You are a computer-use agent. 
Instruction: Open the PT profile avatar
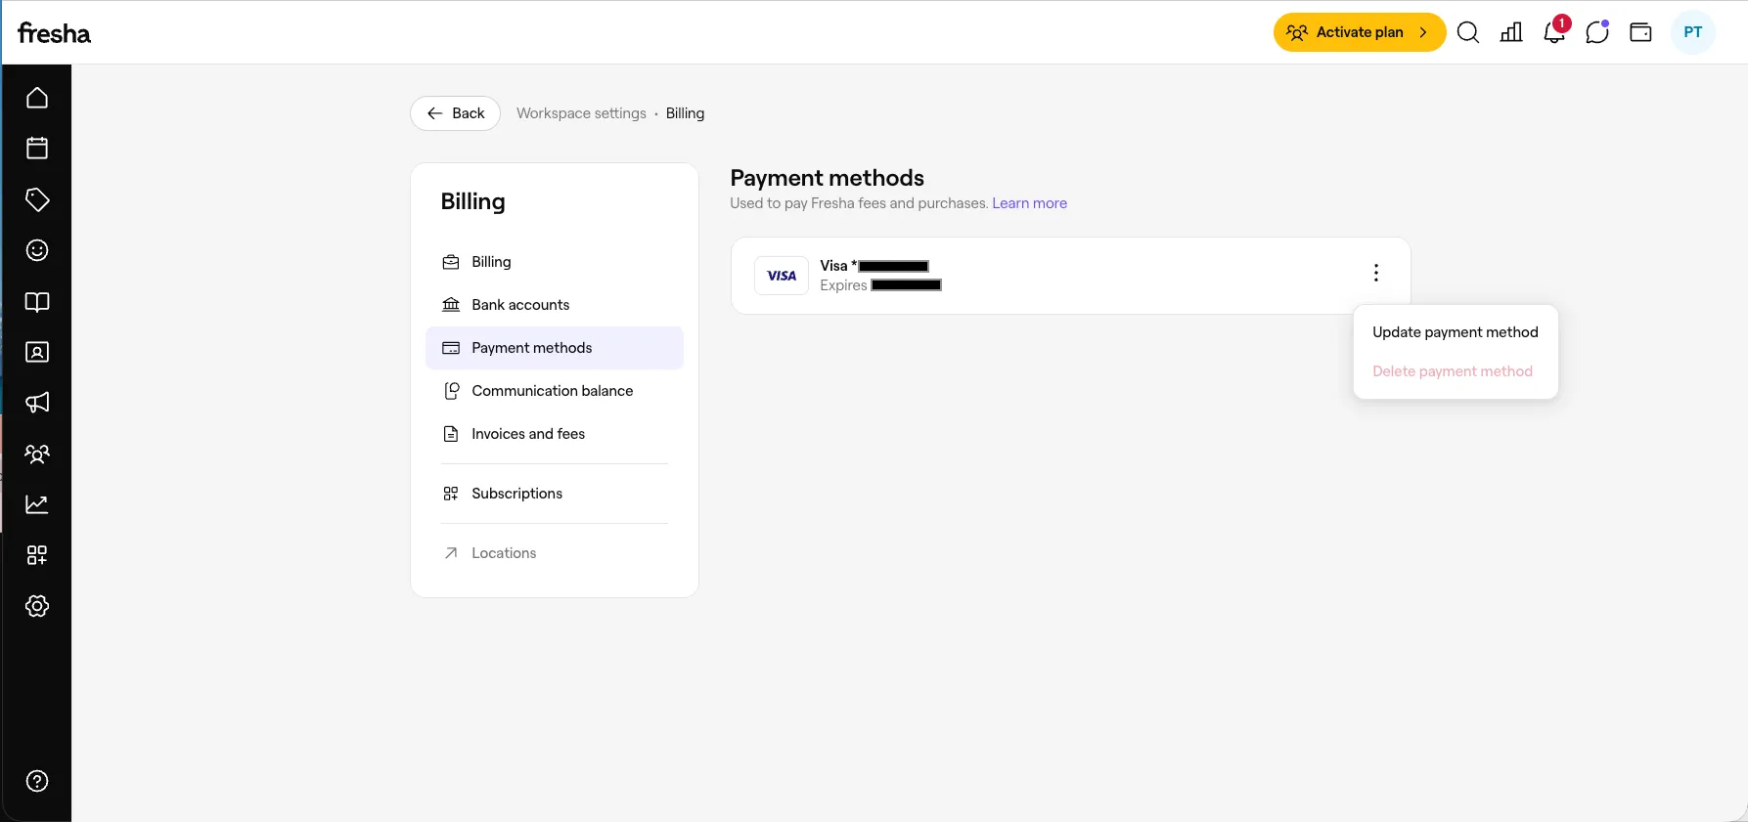pyautogui.click(x=1693, y=32)
